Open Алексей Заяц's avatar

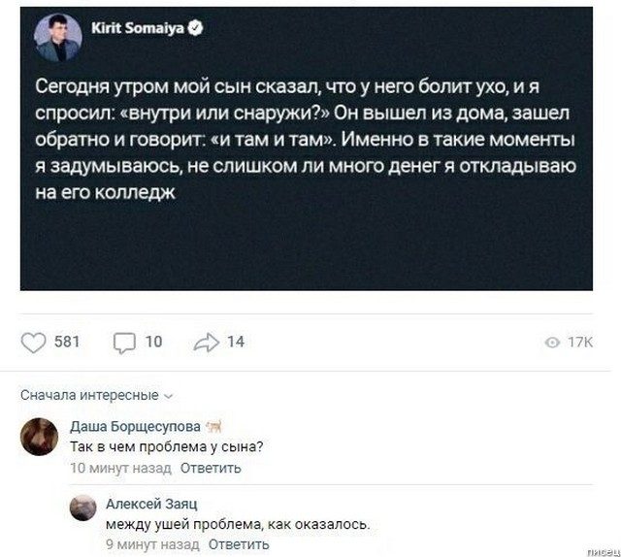(83, 508)
